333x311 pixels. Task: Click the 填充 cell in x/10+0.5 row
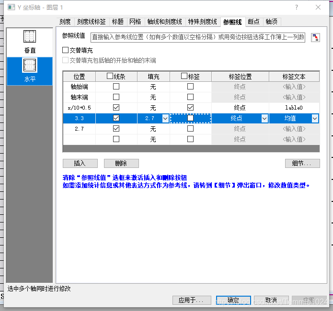coord(153,108)
